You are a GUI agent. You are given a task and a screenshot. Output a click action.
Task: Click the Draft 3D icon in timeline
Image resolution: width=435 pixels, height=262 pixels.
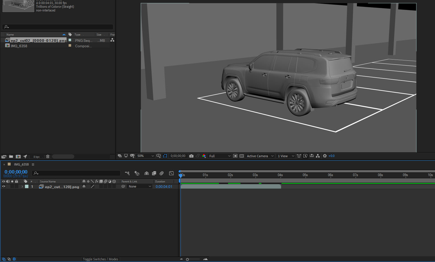click(137, 173)
